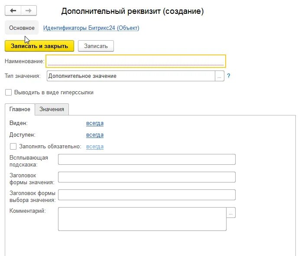Click the back navigation arrow
The image size is (298, 256).
pos(13,11)
